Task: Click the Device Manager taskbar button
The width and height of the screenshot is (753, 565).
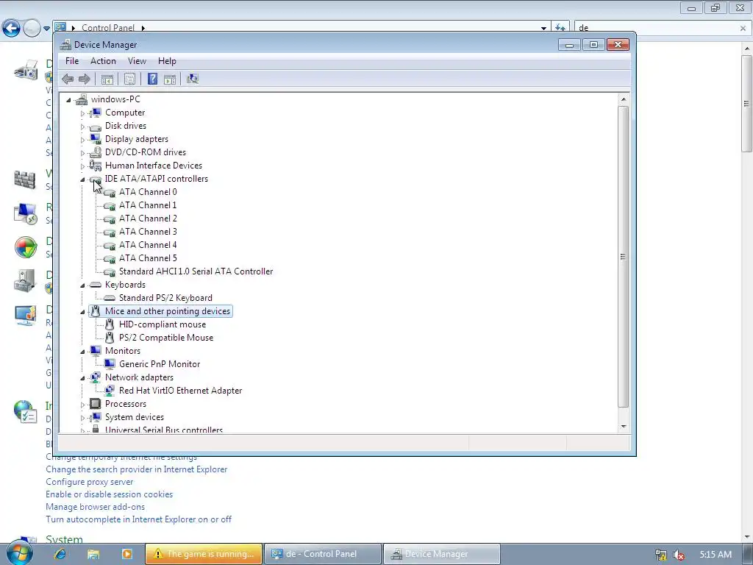Action: tap(442, 554)
